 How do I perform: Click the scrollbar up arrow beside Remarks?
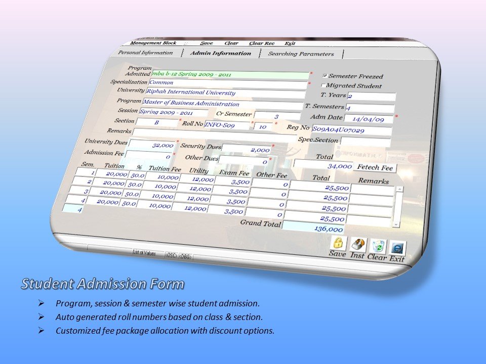[400, 189]
